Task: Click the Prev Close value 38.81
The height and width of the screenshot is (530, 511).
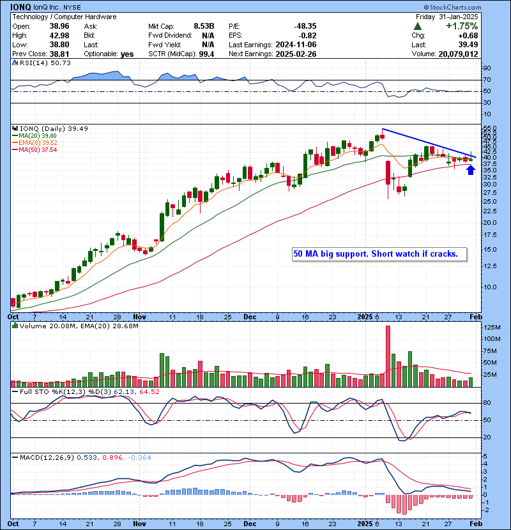Action: pos(59,54)
